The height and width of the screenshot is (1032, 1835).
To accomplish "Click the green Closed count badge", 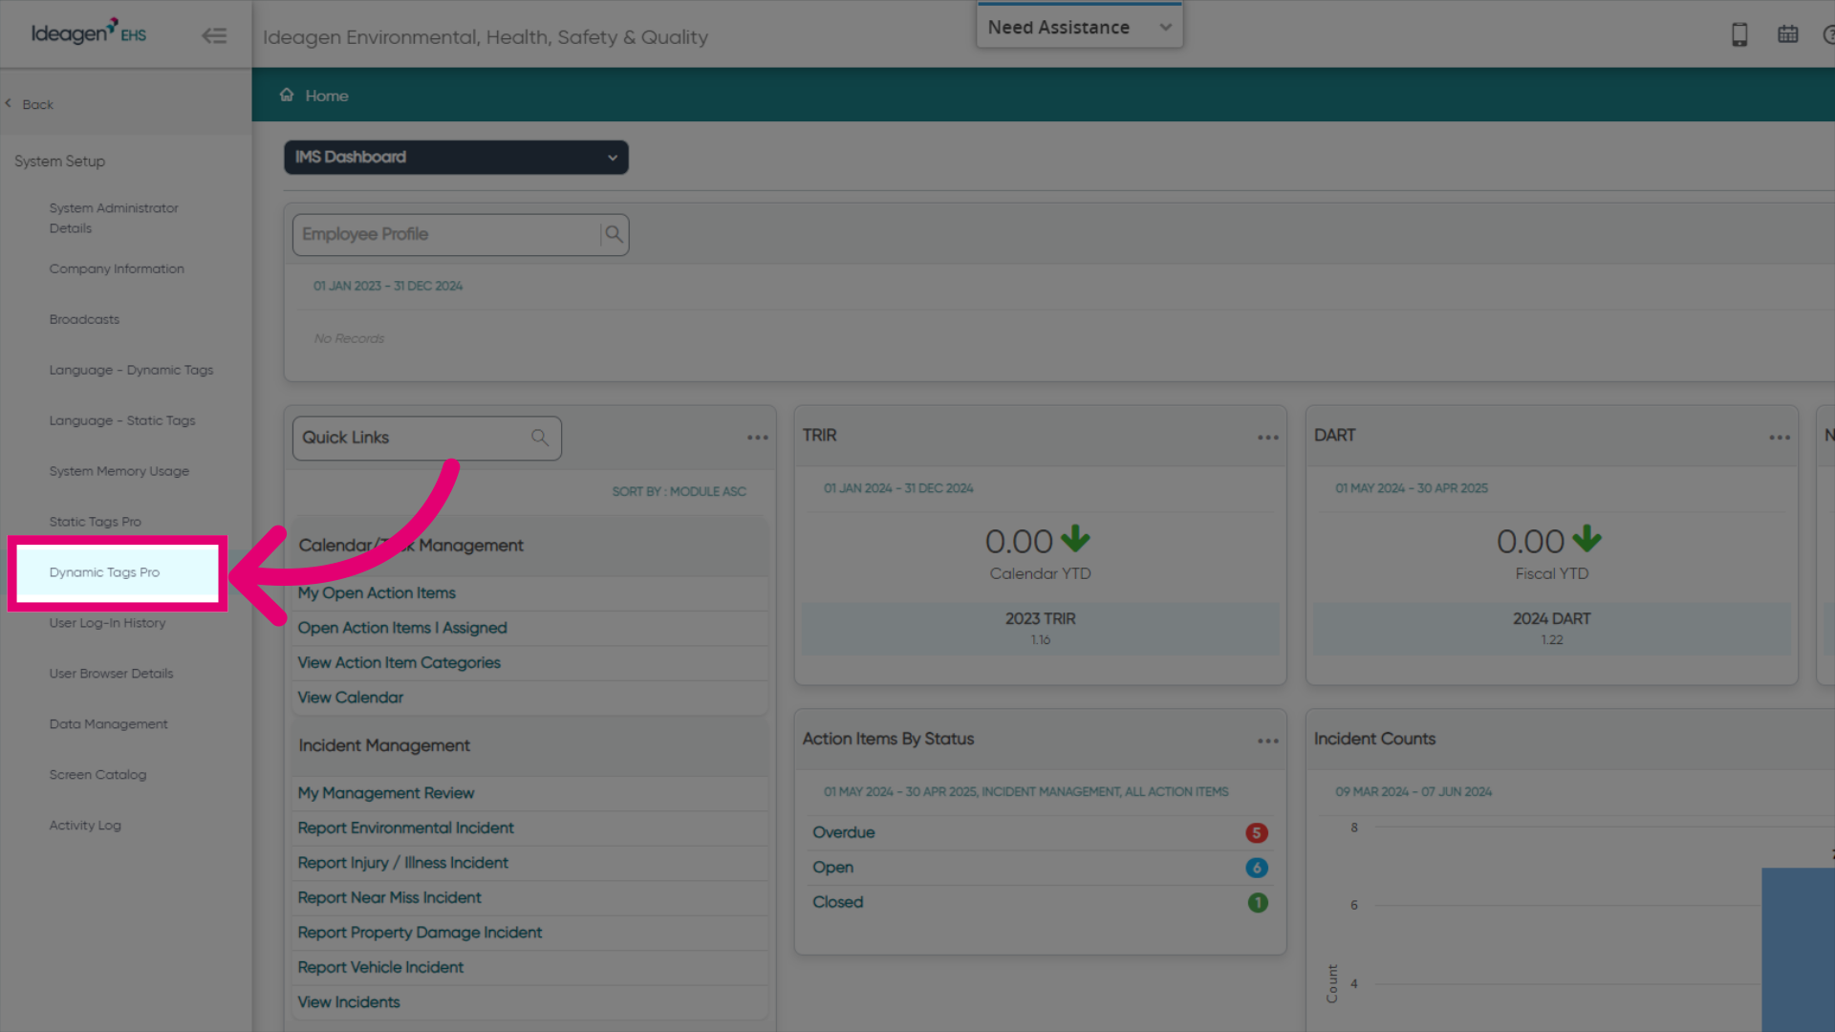I will tap(1258, 903).
